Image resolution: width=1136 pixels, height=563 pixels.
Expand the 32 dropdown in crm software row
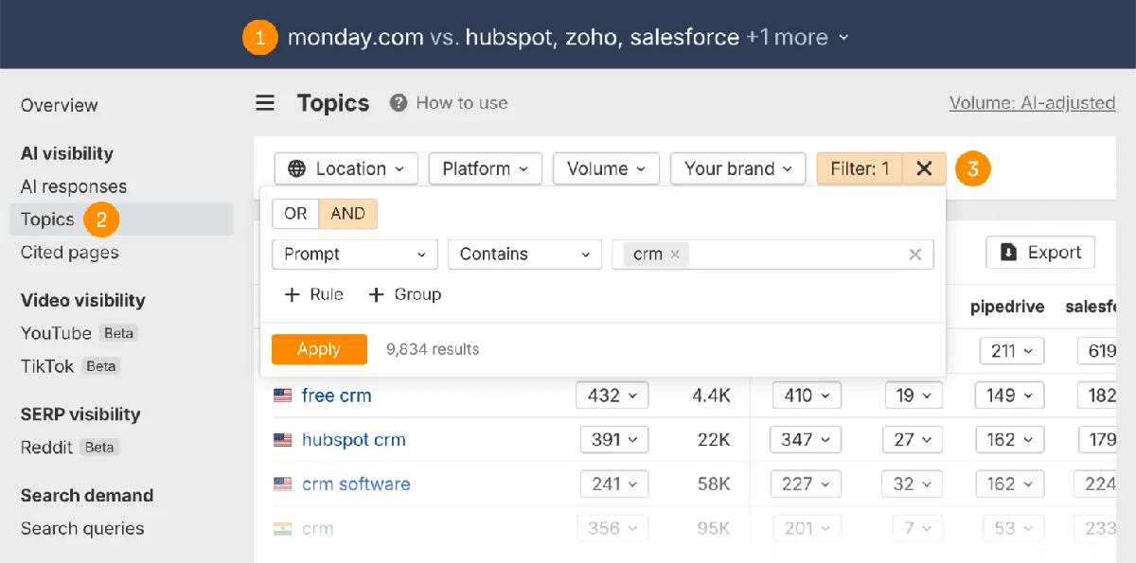tap(913, 484)
